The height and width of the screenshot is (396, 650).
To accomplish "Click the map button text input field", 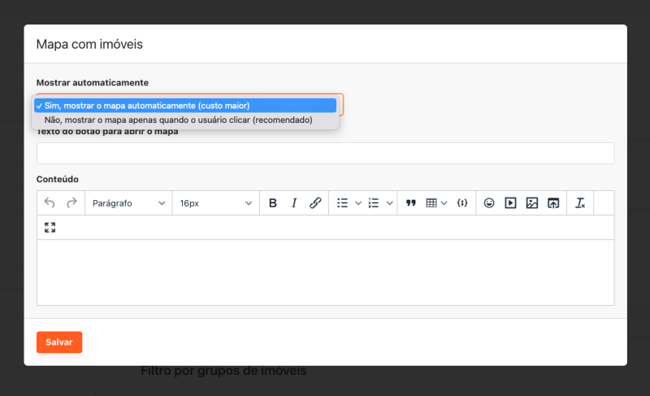I will coord(325,154).
